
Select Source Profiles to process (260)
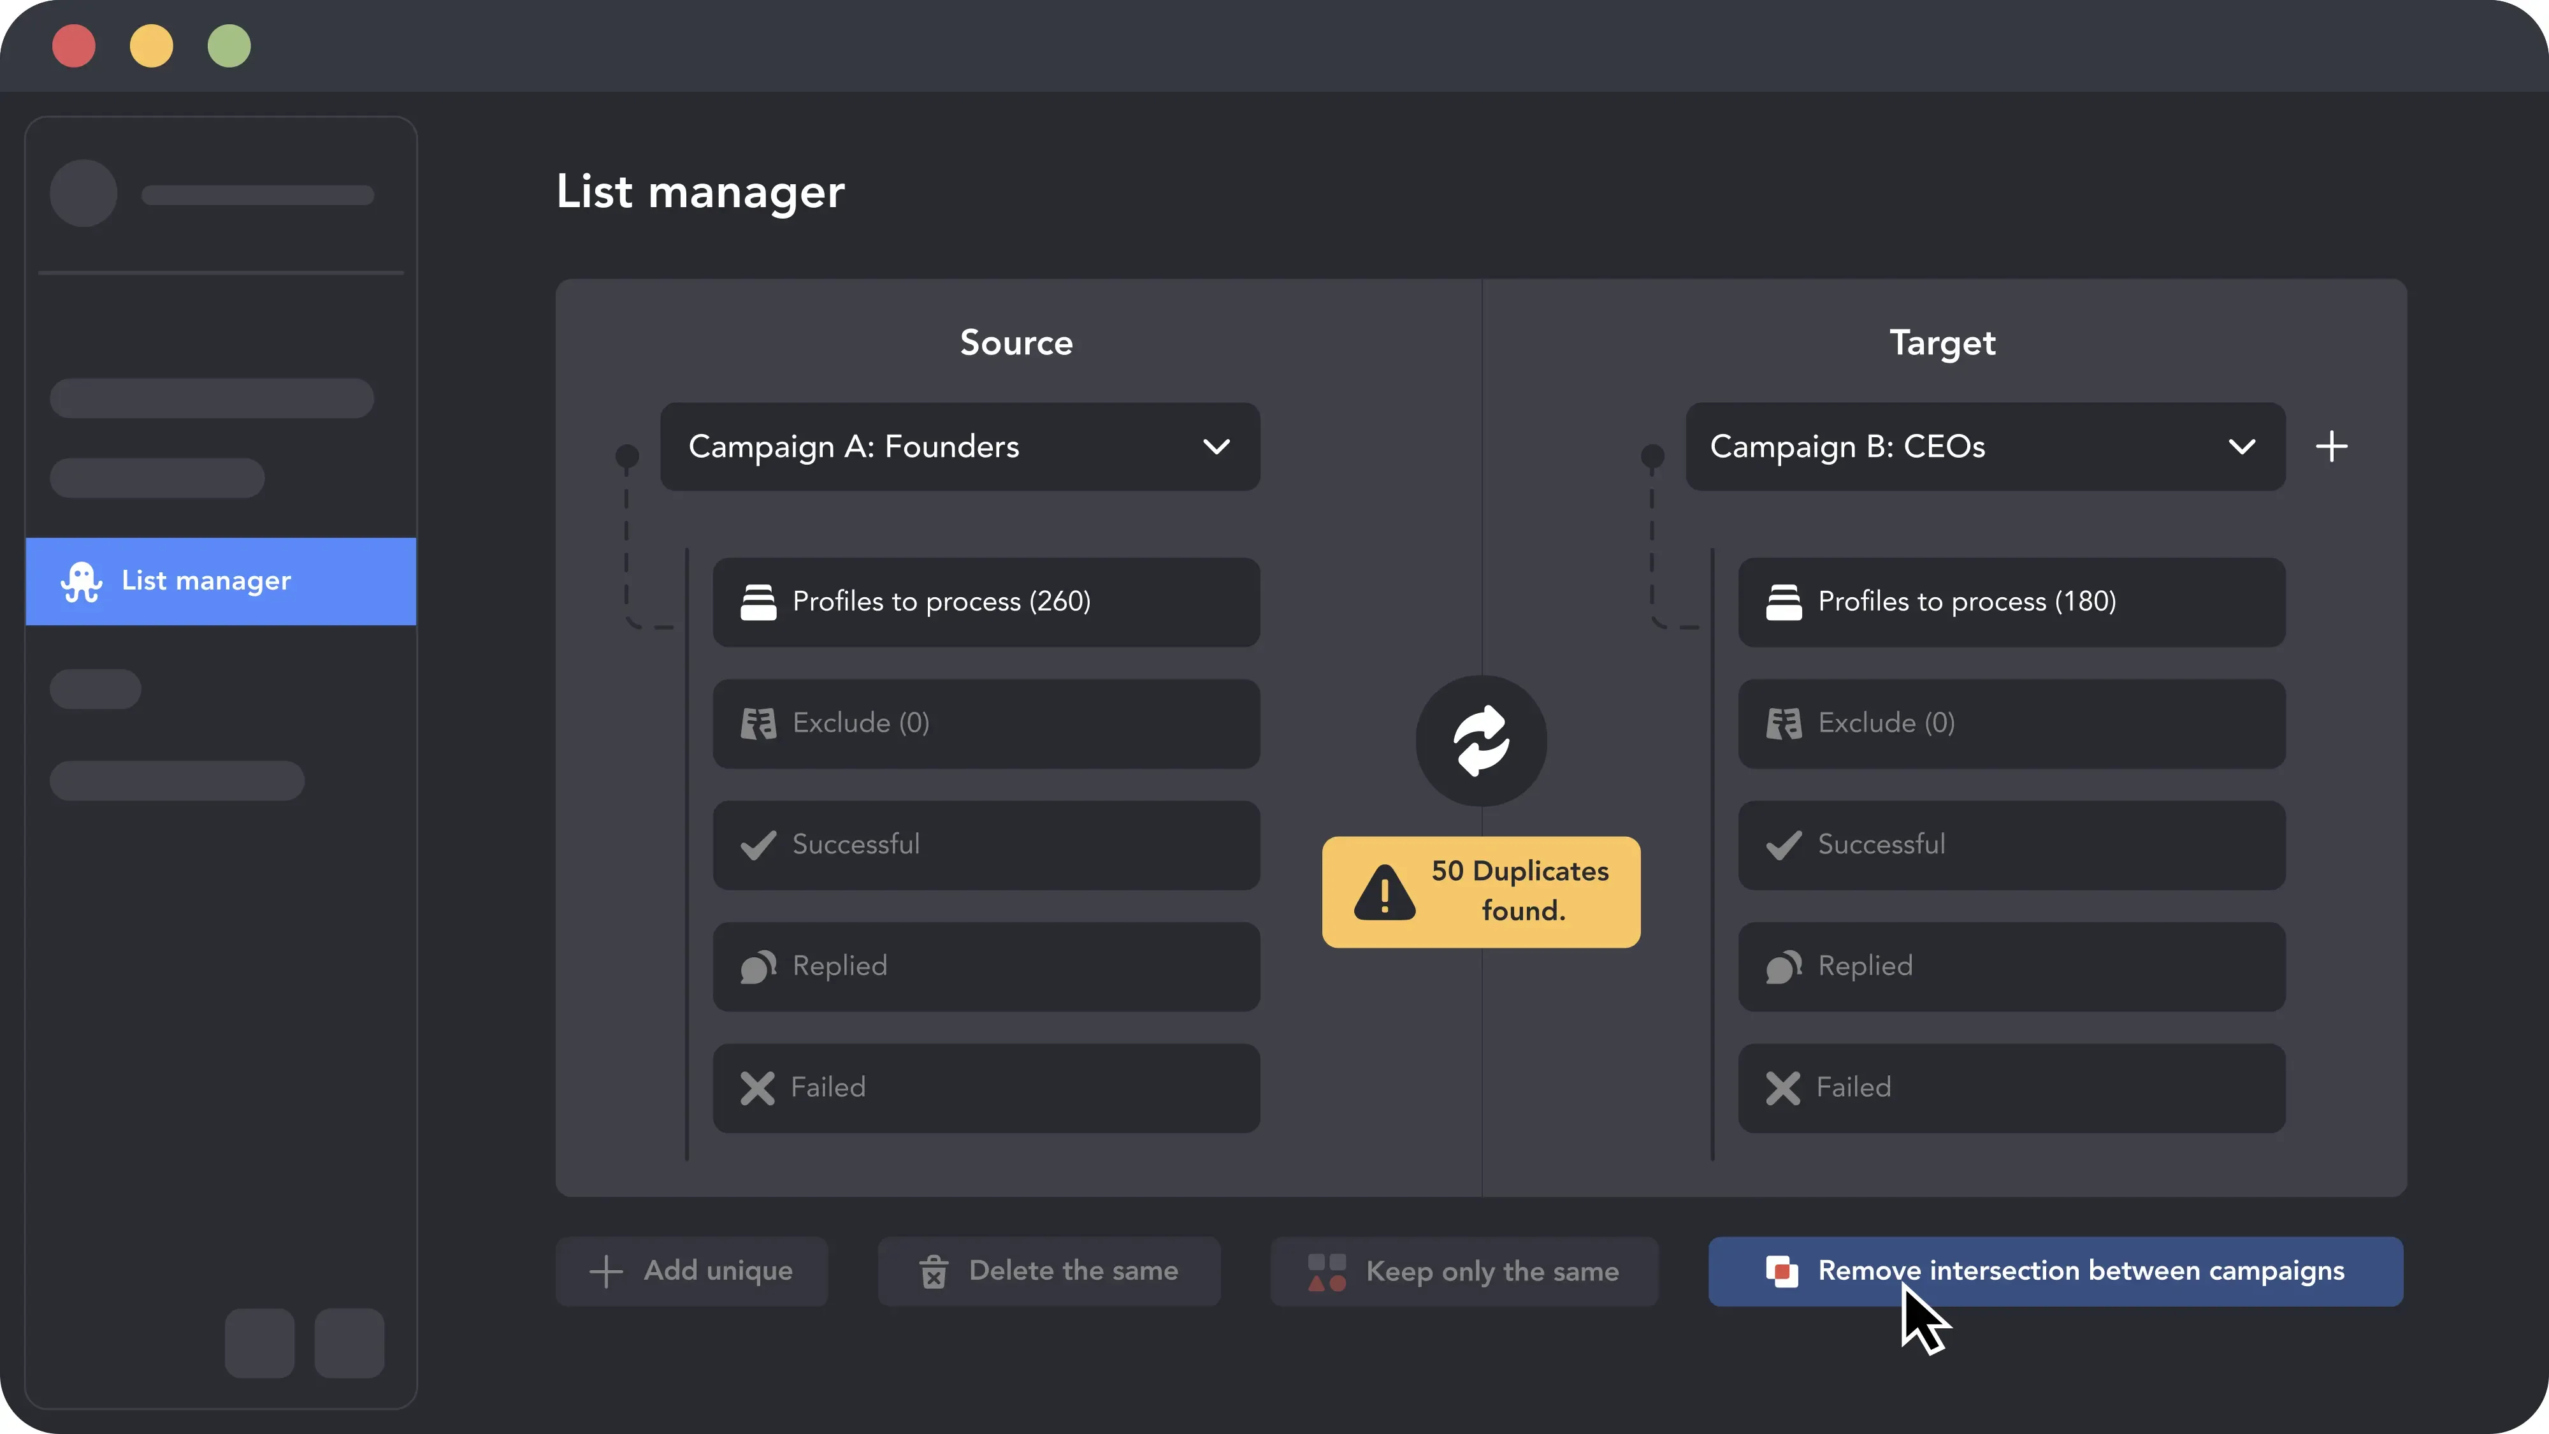click(x=986, y=602)
